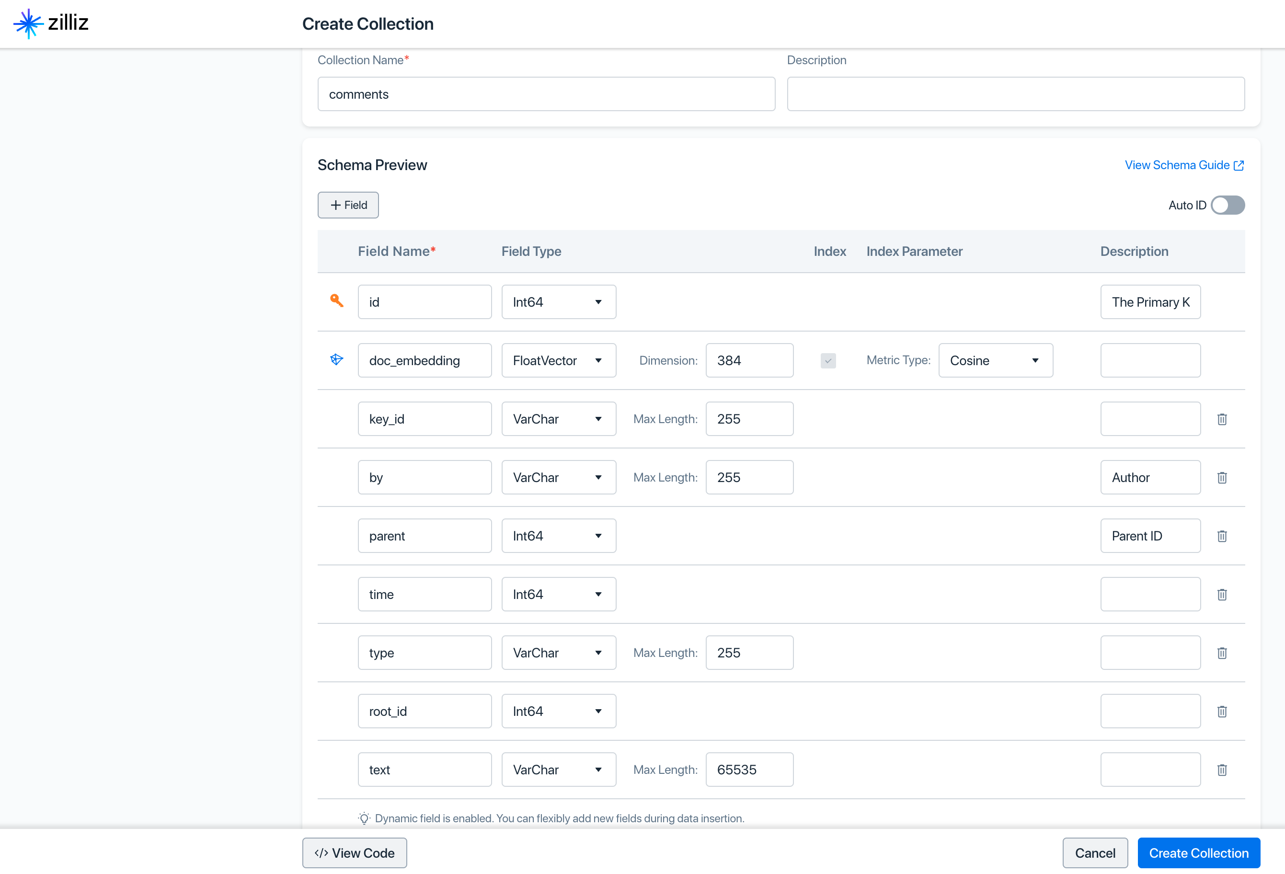Click the Collection Name input field
1285x874 pixels.
(546, 94)
